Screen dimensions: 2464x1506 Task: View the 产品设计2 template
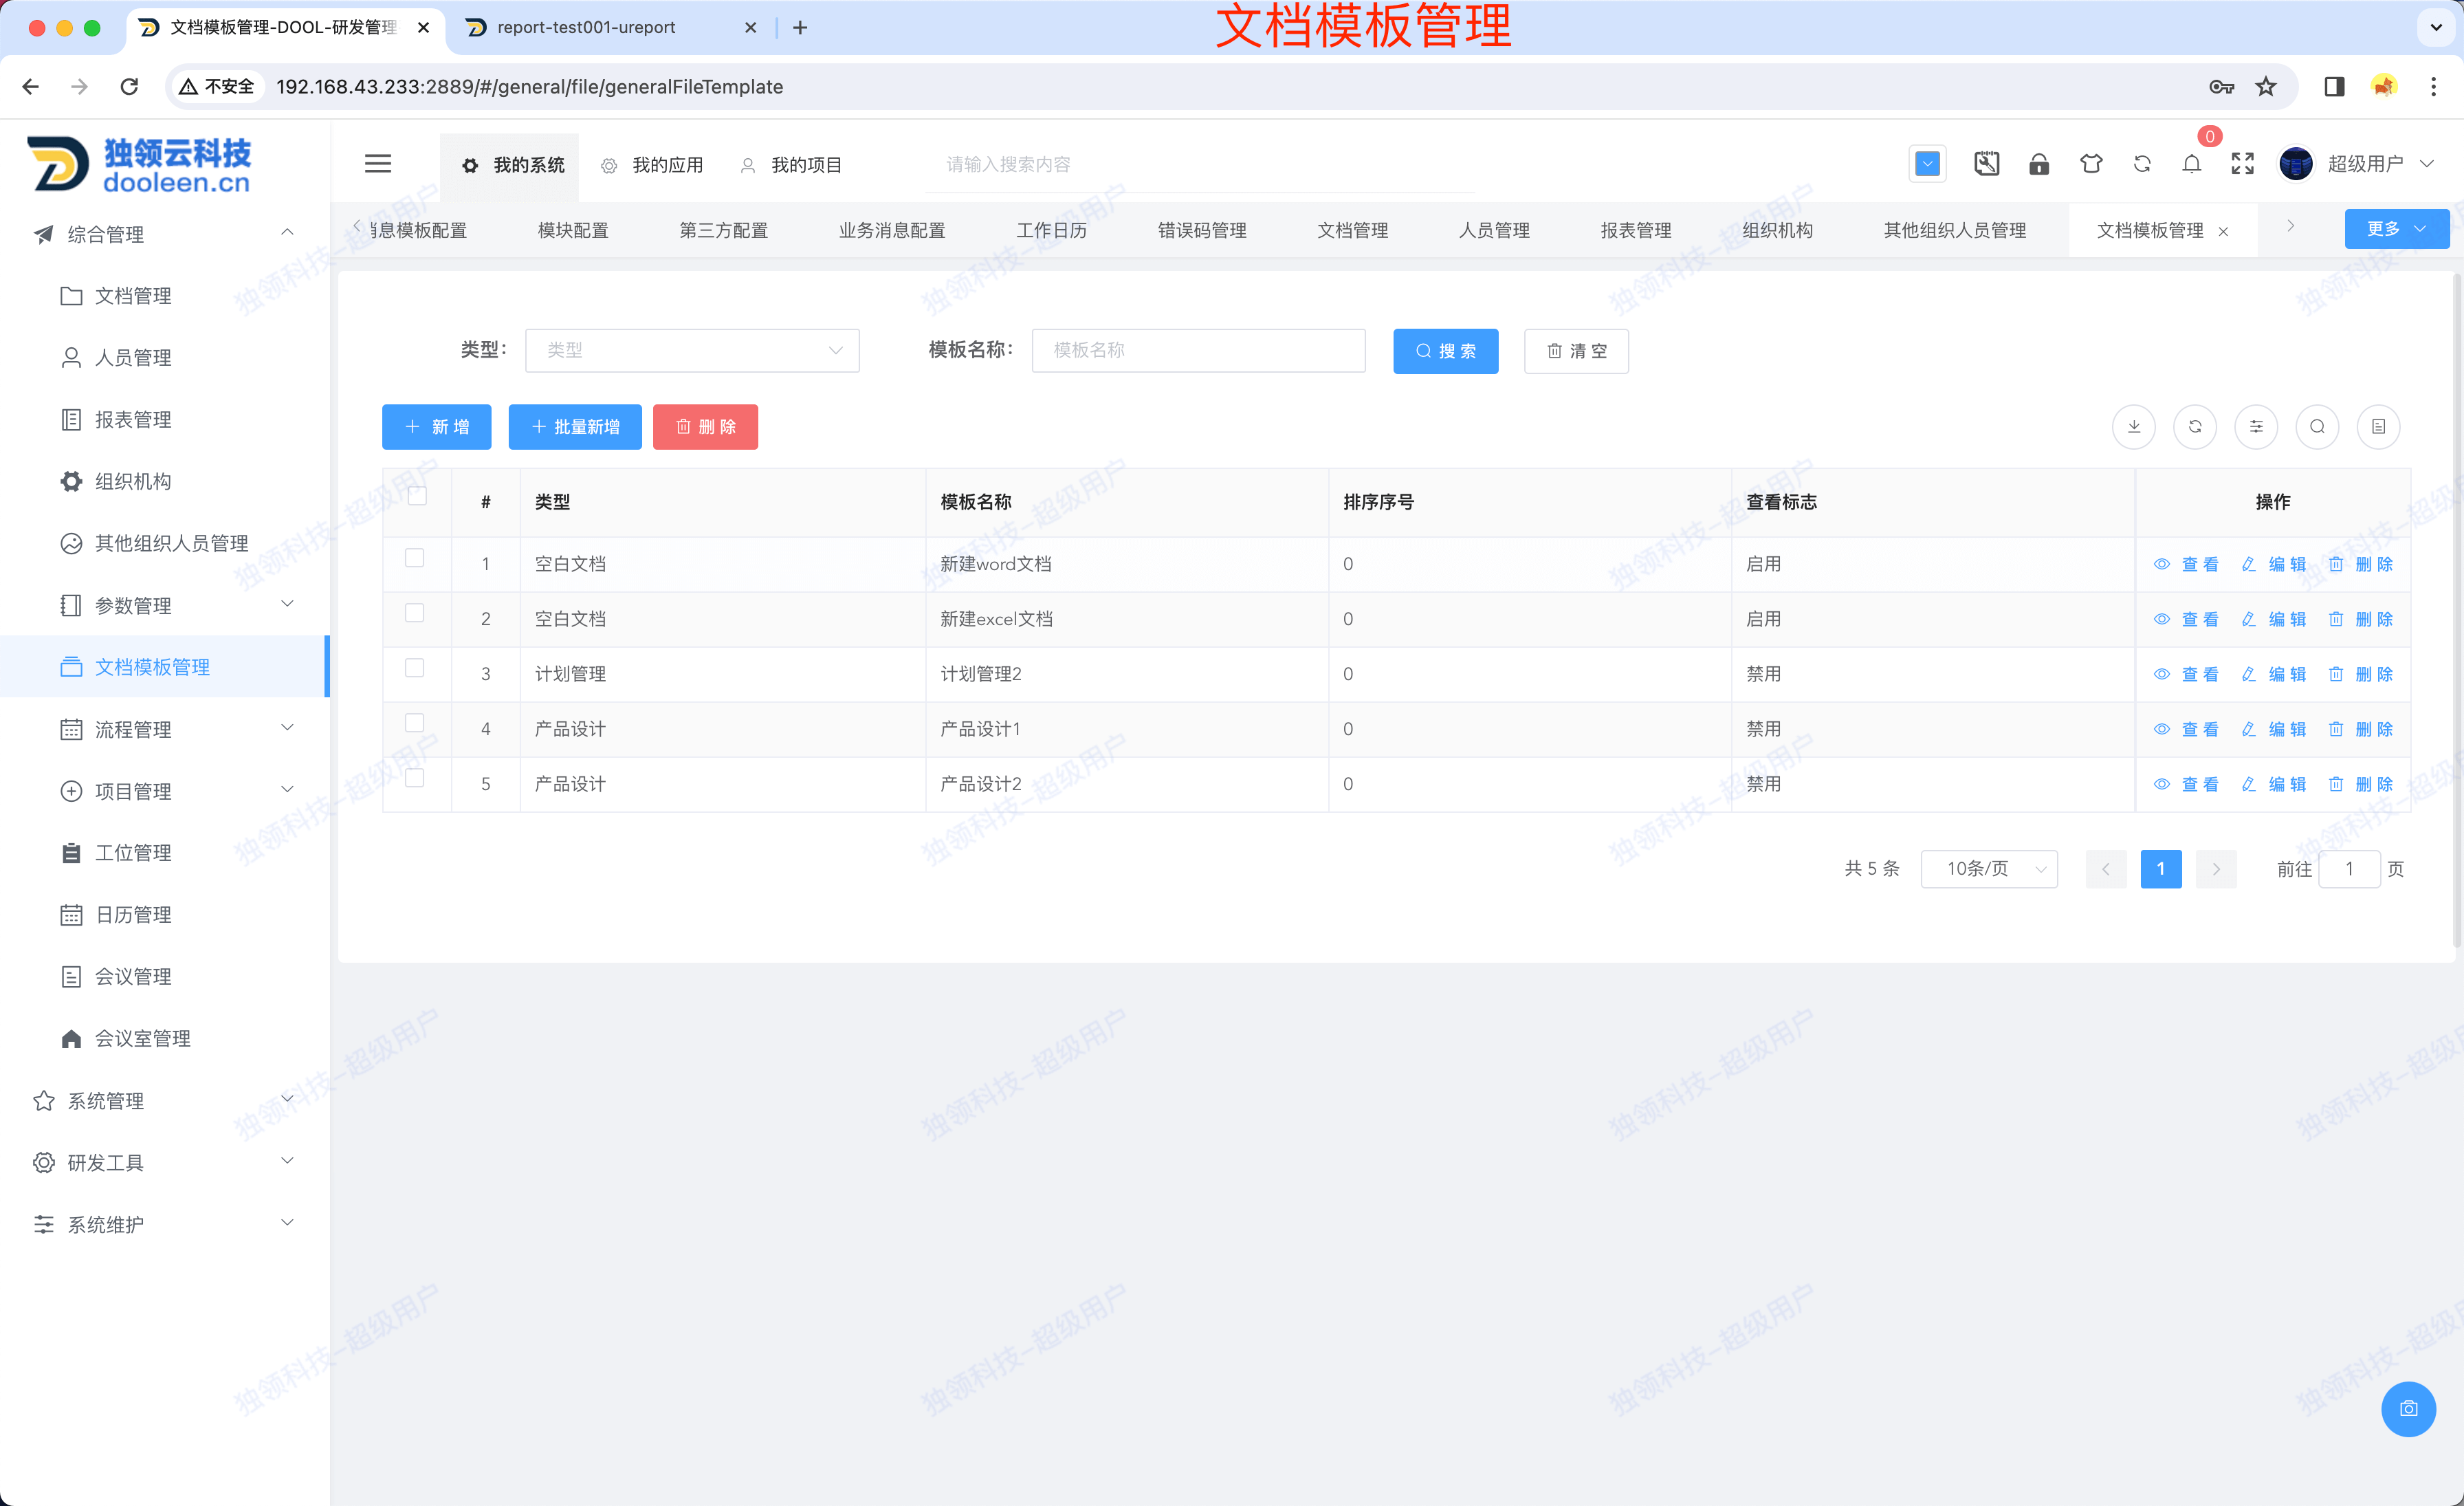(2187, 785)
